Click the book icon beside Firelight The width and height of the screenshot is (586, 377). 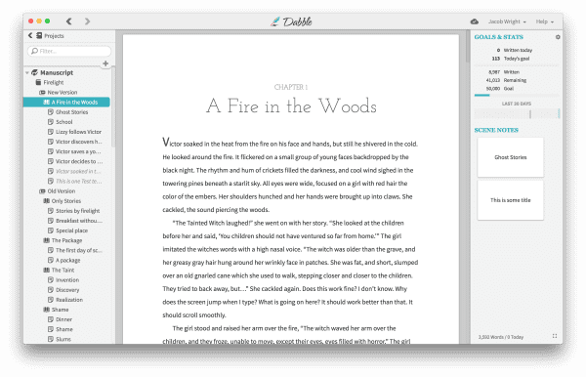pos(38,82)
